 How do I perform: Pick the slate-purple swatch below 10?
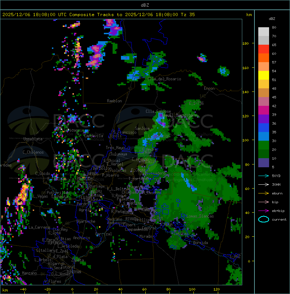264,163
